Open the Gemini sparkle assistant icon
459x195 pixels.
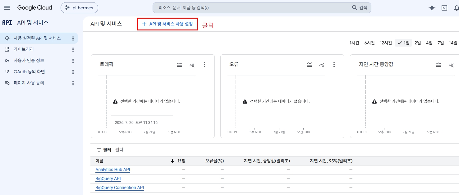coord(432,8)
